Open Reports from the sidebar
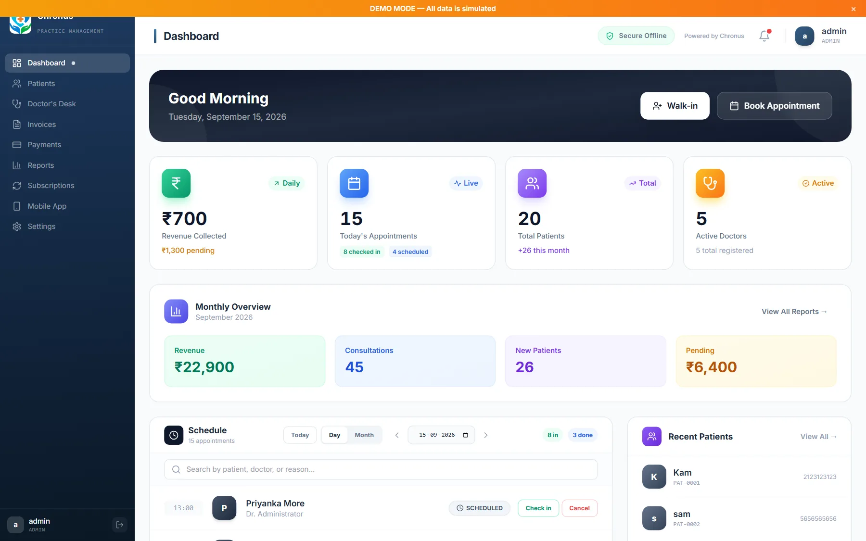The width and height of the screenshot is (866, 541). point(67,165)
